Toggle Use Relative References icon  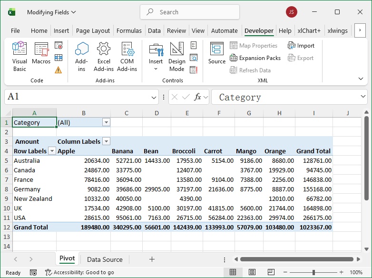click(x=59, y=58)
